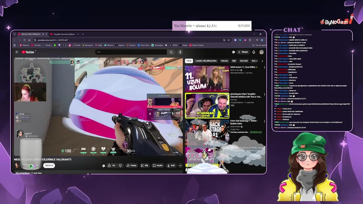
Task: Open the 'Sihirli Annem 11. Uzun Bölüm' thumbnail
Action: [207, 78]
